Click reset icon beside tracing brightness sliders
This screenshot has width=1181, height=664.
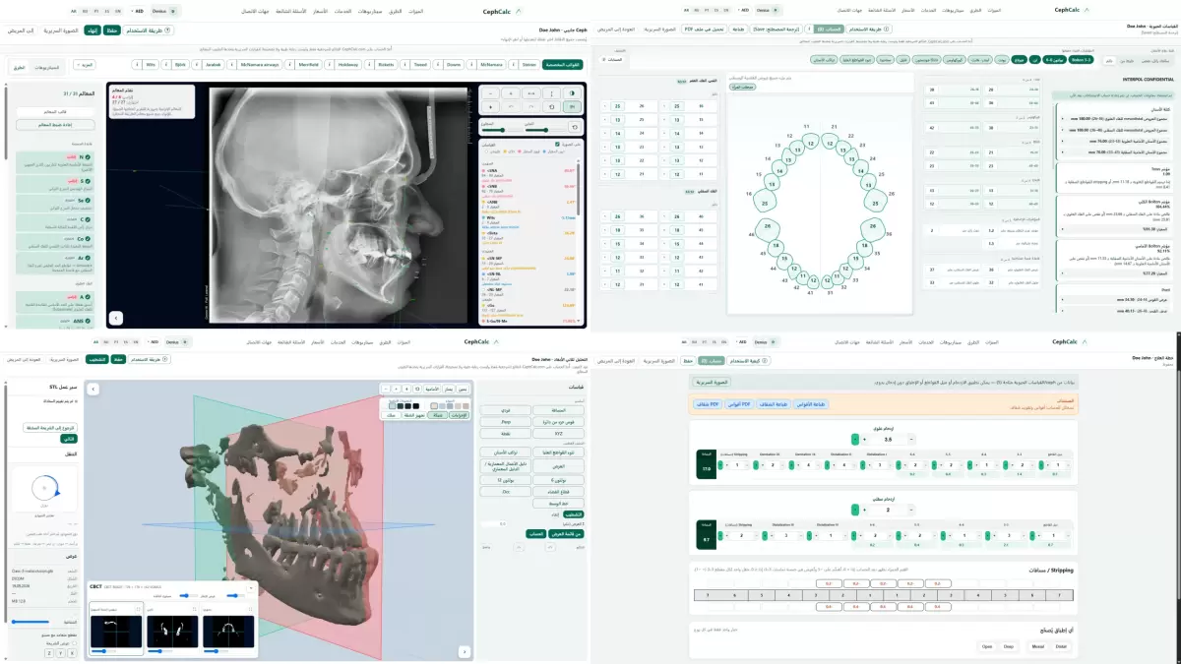[x=574, y=127]
